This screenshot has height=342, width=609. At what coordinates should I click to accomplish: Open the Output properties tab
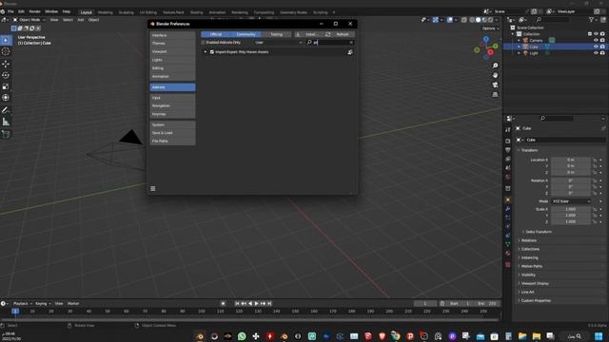[x=508, y=150]
